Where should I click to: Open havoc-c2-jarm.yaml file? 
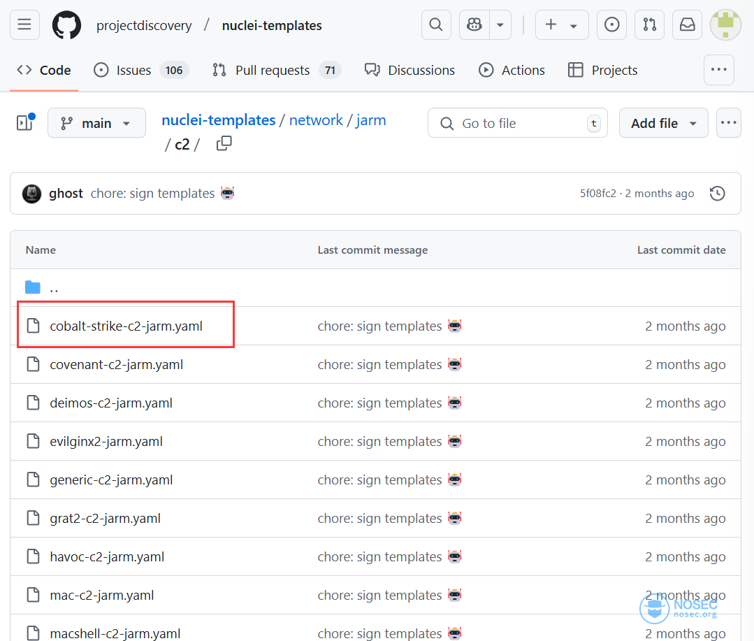107,557
